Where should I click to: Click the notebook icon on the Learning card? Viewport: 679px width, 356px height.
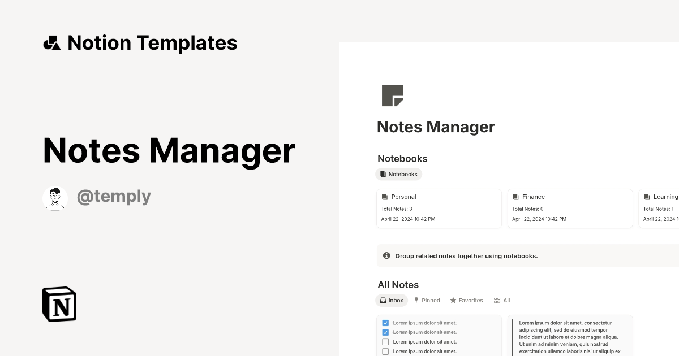pyautogui.click(x=648, y=197)
